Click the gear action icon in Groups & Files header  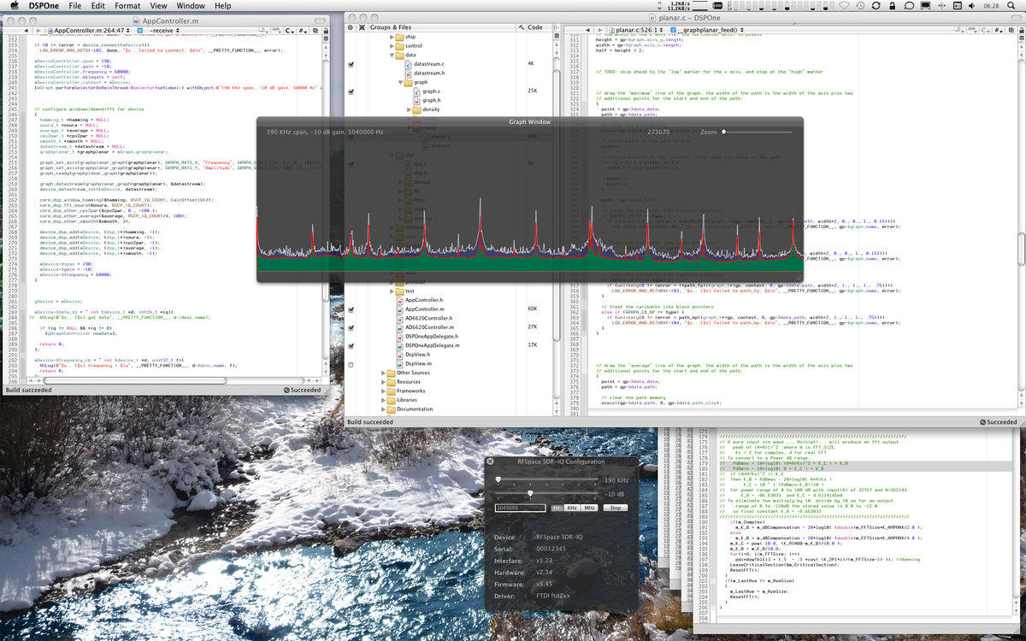(350, 27)
